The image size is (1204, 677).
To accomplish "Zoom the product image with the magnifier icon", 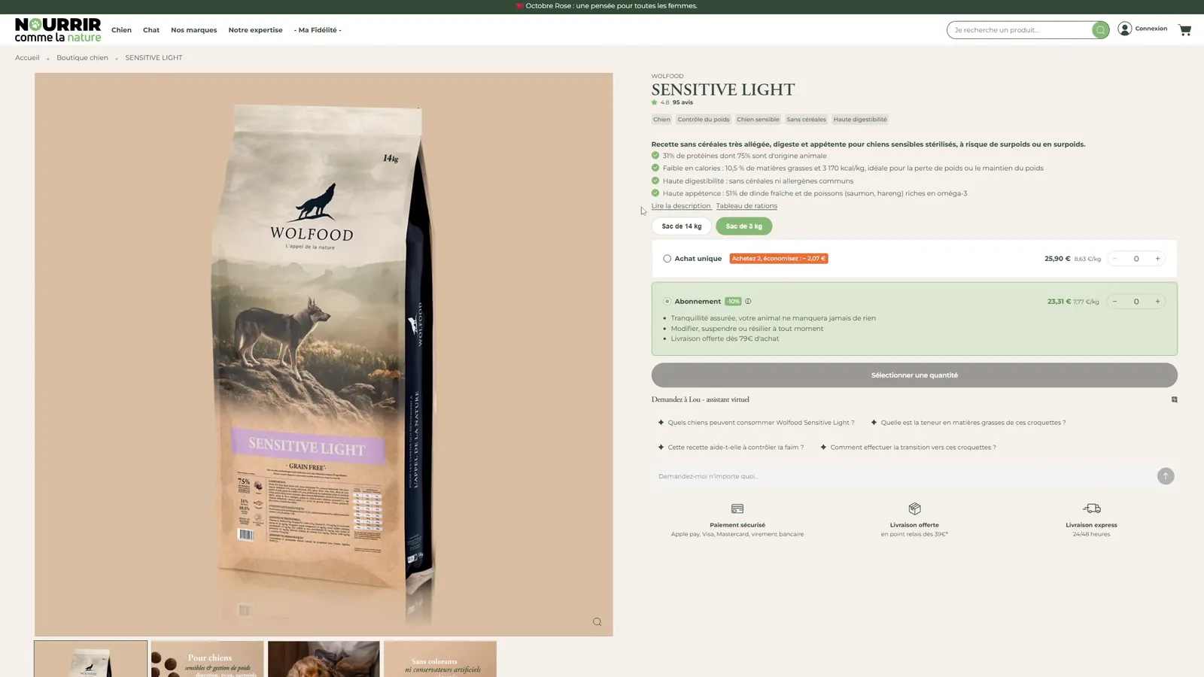I will (597, 621).
